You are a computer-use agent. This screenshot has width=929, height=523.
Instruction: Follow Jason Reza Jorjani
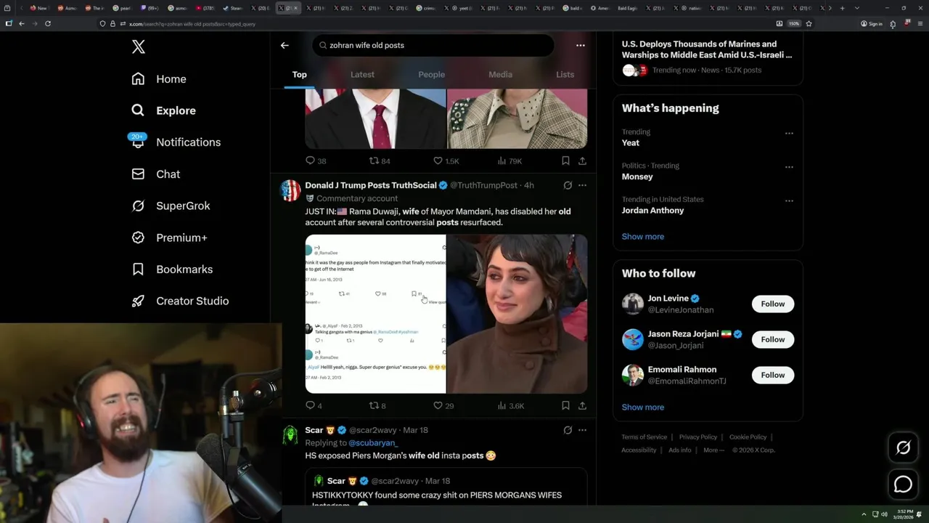pyautogui.click(x=772, y=339)
